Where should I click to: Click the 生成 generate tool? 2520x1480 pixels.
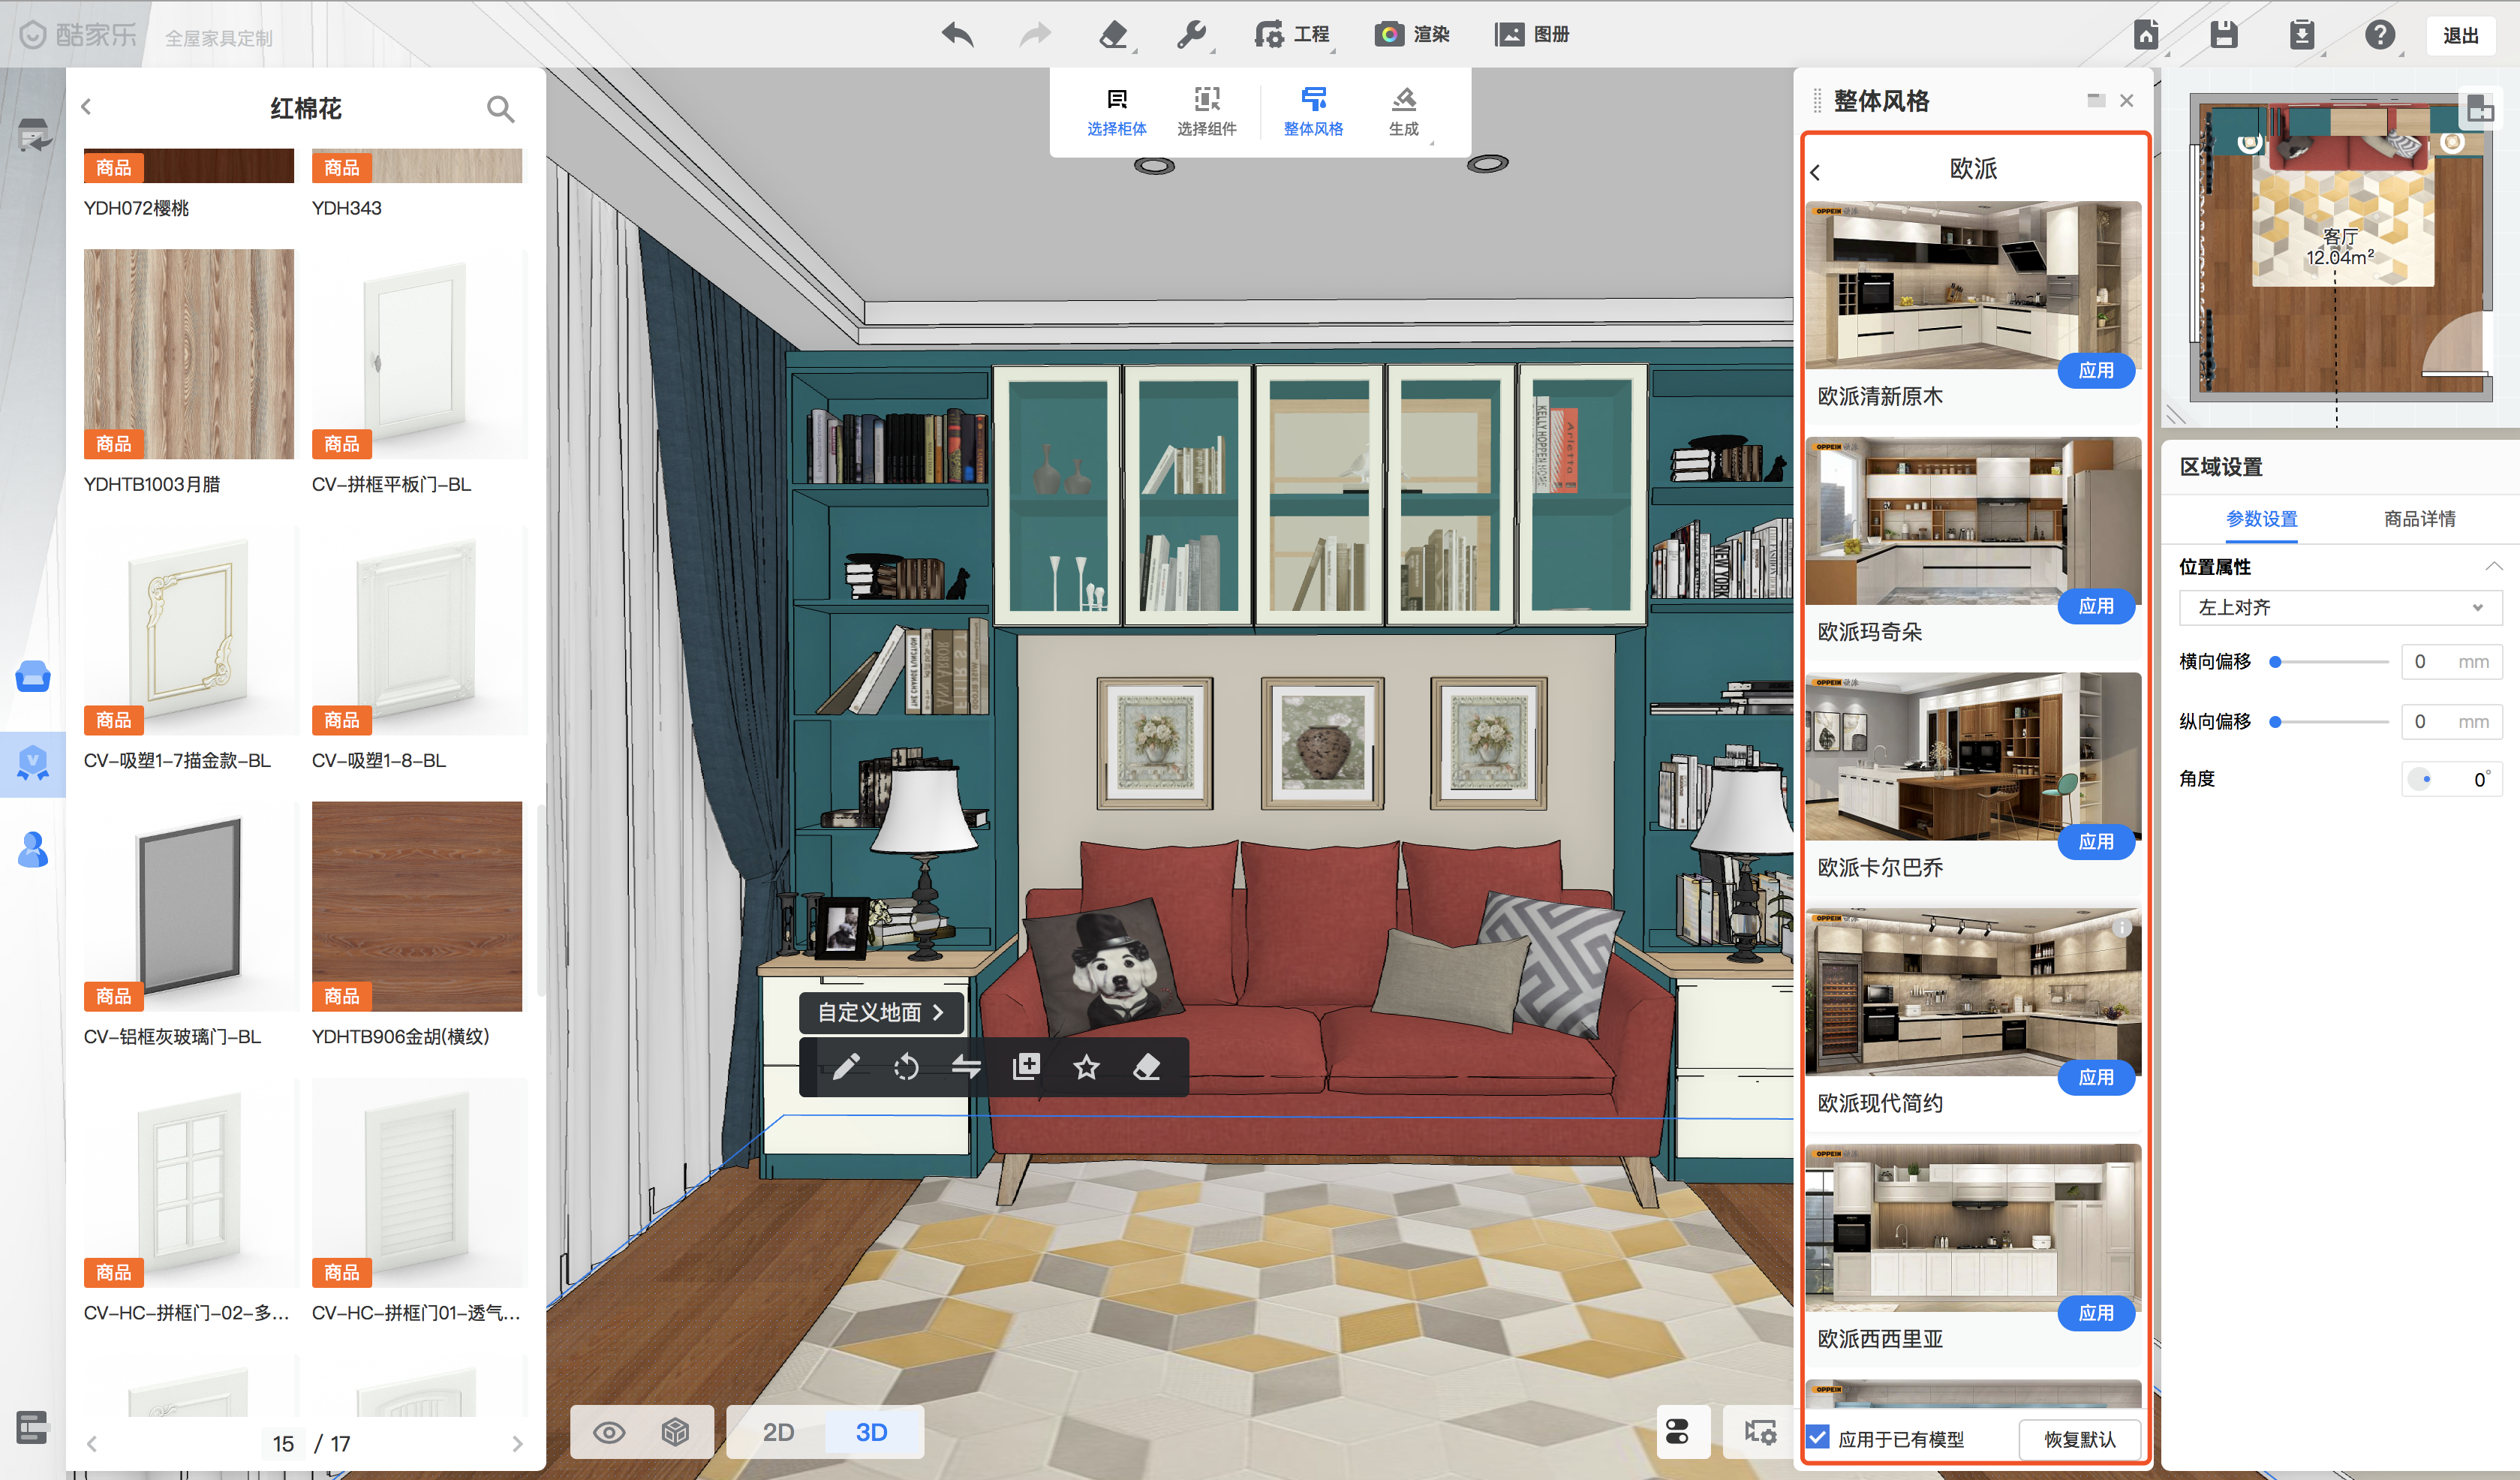(x=1403, y=112)
